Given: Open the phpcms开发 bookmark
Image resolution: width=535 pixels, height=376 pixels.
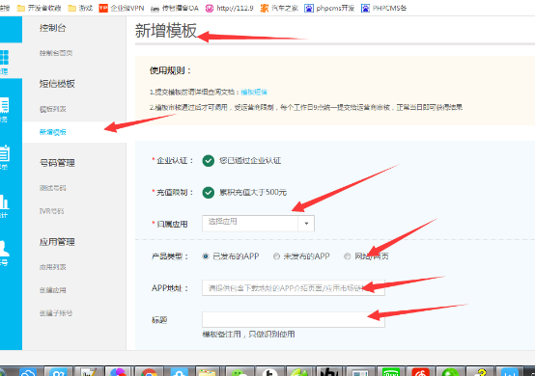Looking at the screenshot, I should pyautogui.click(x=329, y=8).
